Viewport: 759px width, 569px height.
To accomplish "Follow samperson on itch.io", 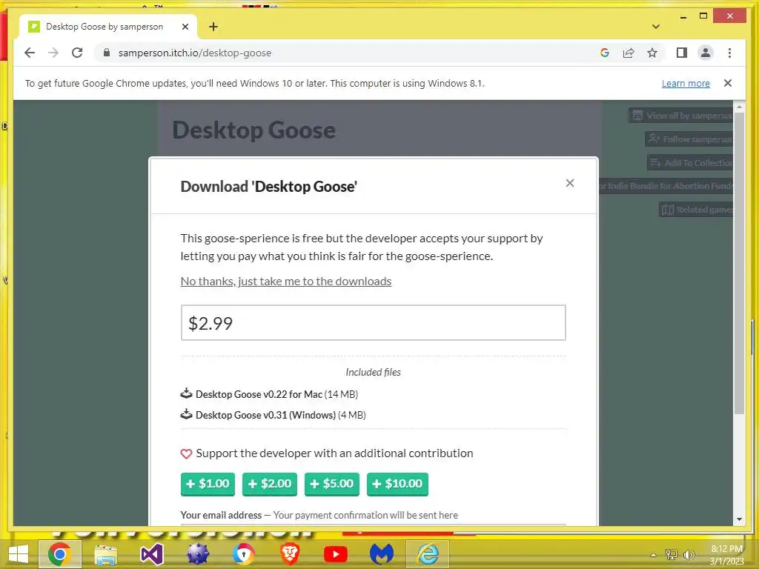I will (689, 139).
